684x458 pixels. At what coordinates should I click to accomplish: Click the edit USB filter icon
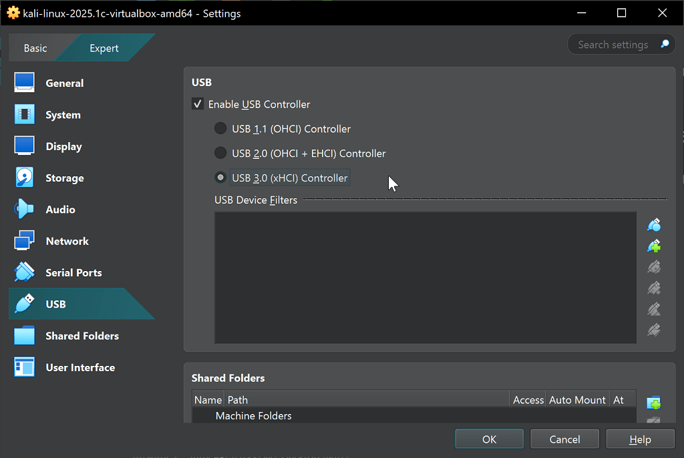pos(654,267)
